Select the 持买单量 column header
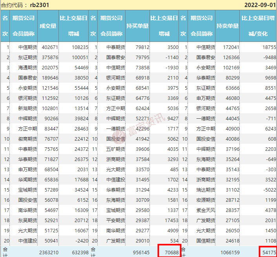 [137, 26]
